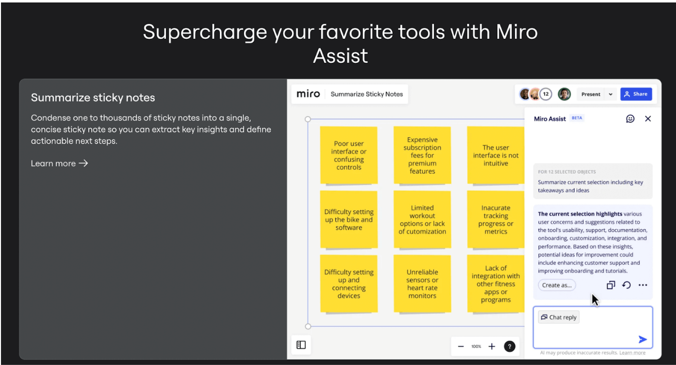Click the BETA badge next to Miro Assist
This screenshot has height=365, width=676.
click(x=576, y=118)
